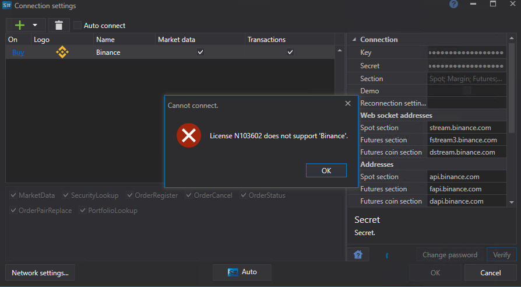Screen dimensions: 521x287
Task: Click the Key masked input field
Action: click(x=466, y=52)
